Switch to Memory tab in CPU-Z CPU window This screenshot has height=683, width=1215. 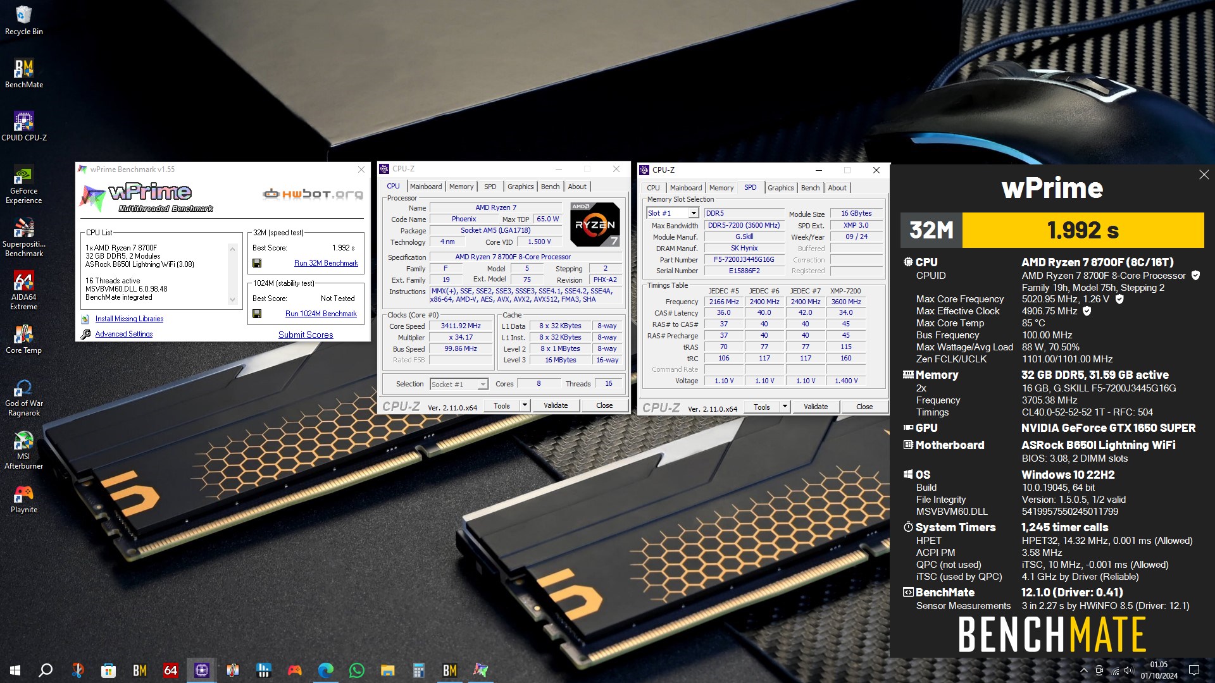pyautogui.click(x=461, y=187)
